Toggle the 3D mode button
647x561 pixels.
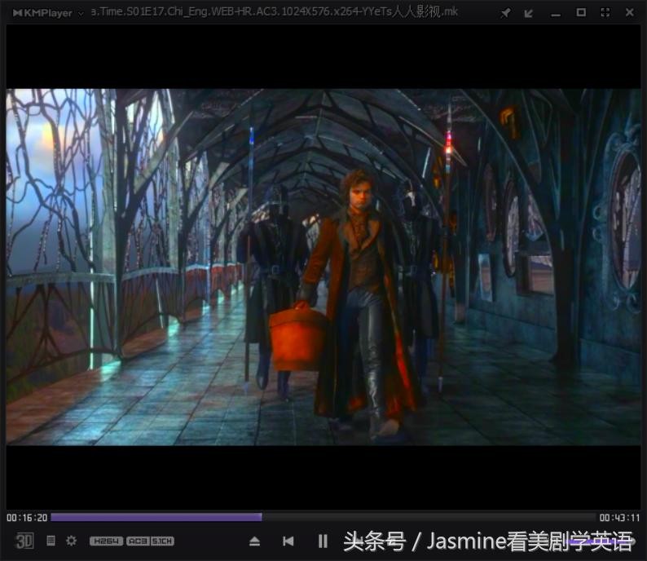(x=24, y=541)
